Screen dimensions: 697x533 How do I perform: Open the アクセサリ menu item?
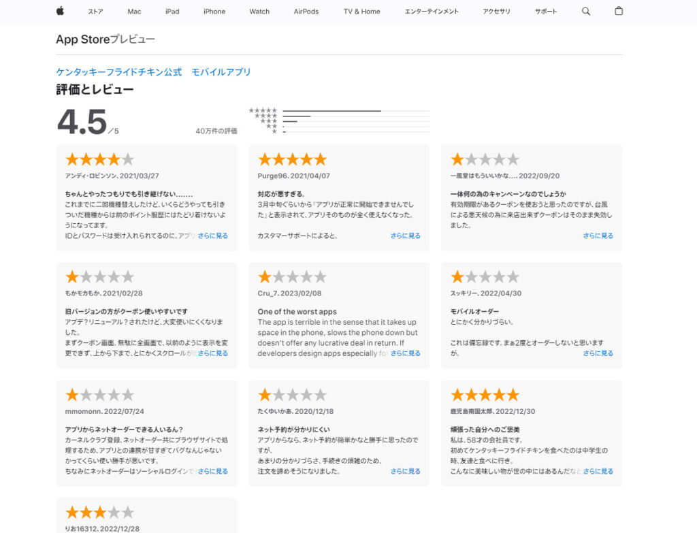pyautogui.click(x=496, y=12)
